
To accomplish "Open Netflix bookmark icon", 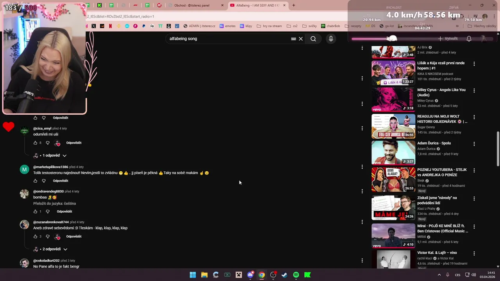I will click(x=111, y=26).
